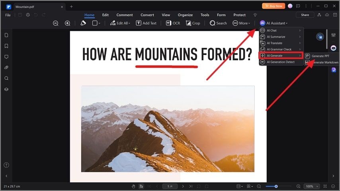The image size is (340, 191).
Task: Choose Generate PPT
Action: (322, 56)
